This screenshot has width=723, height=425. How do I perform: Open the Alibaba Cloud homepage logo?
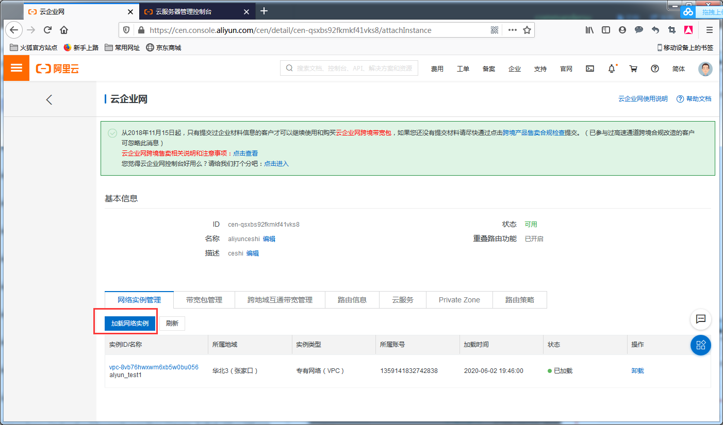[57, 68]
